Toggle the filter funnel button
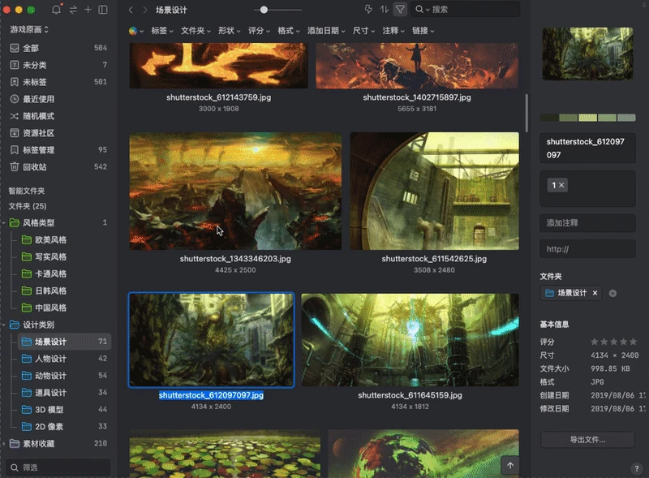649x478 pixels. point(400,9)
